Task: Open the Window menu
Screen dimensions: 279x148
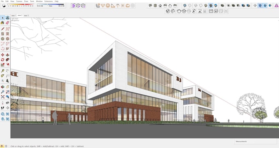Action: point(39,1)
